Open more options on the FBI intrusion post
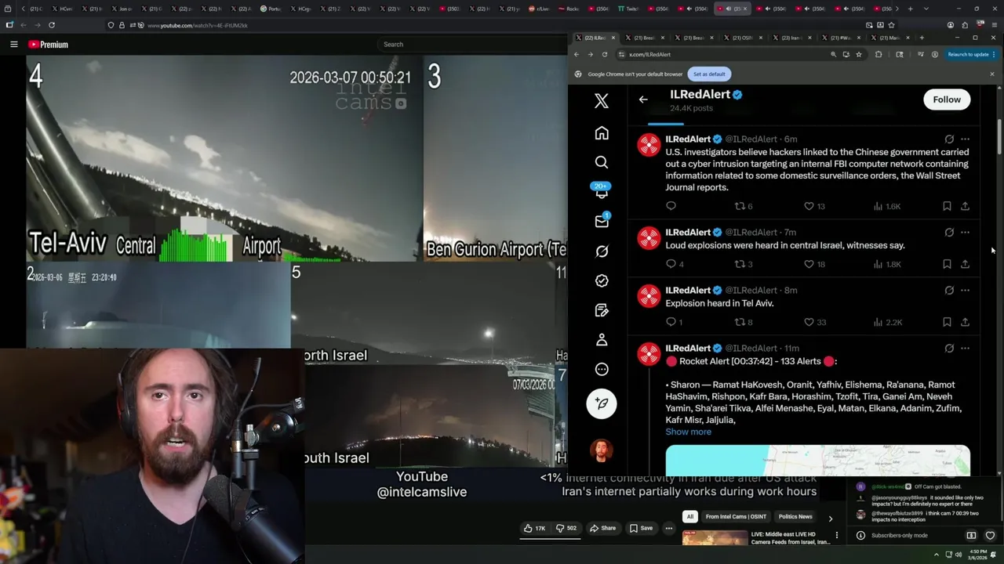 pyautogui.click(x=965, y=139)
